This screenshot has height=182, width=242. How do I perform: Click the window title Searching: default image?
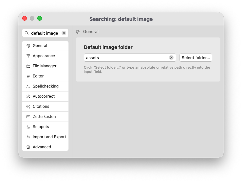click(121, 19)
